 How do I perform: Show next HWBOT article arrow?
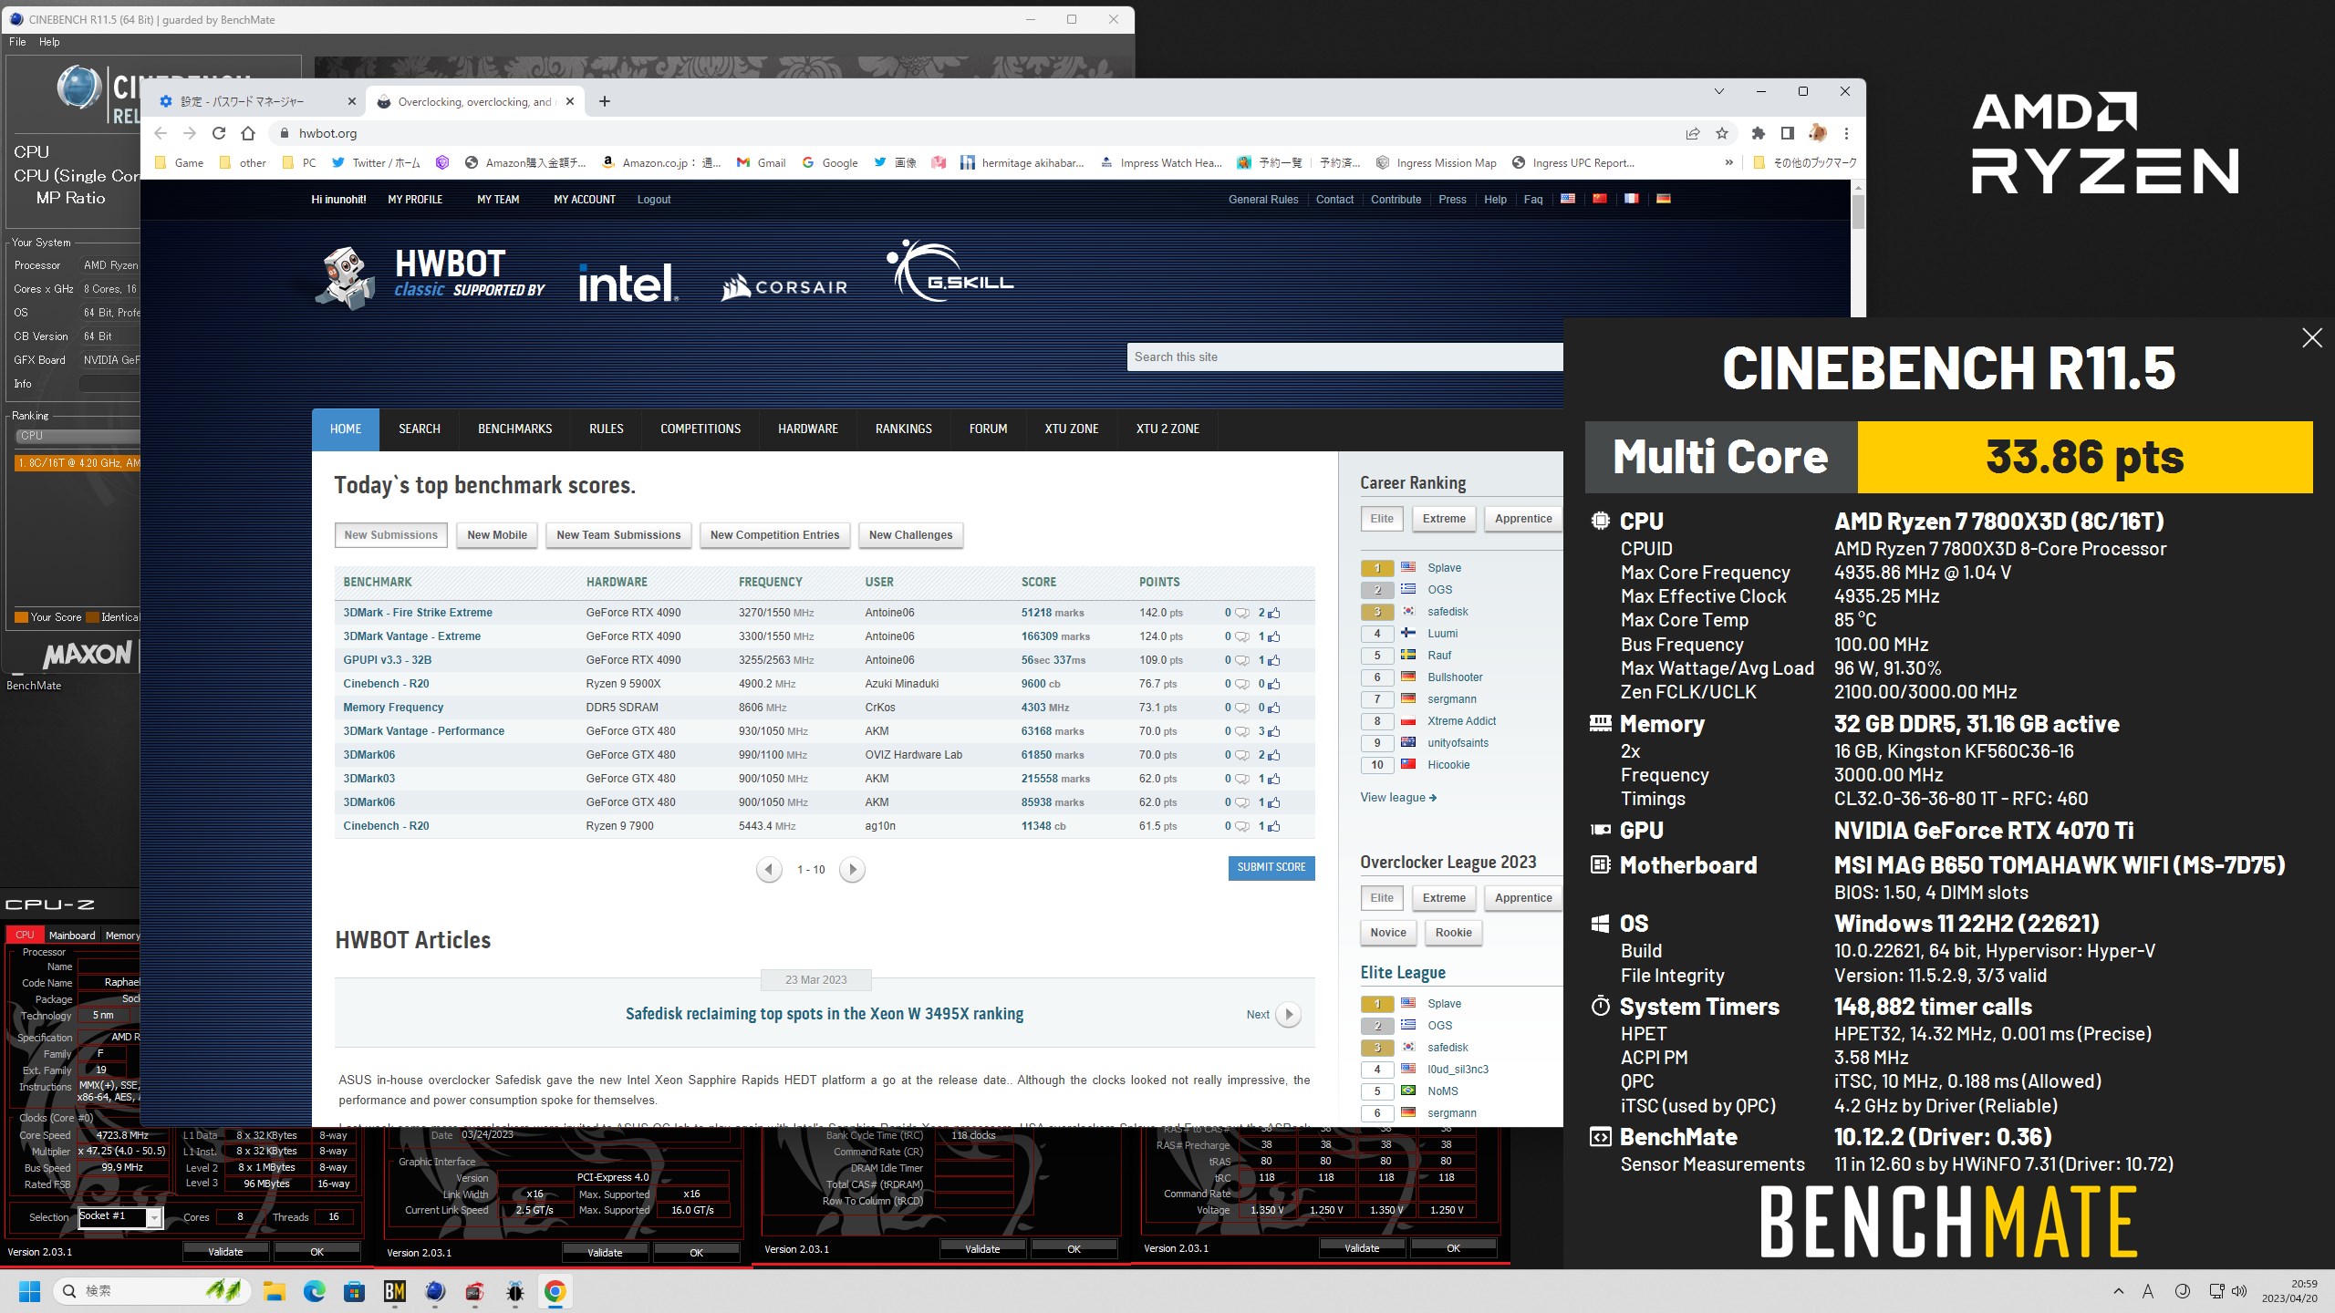(1288, 1014)
